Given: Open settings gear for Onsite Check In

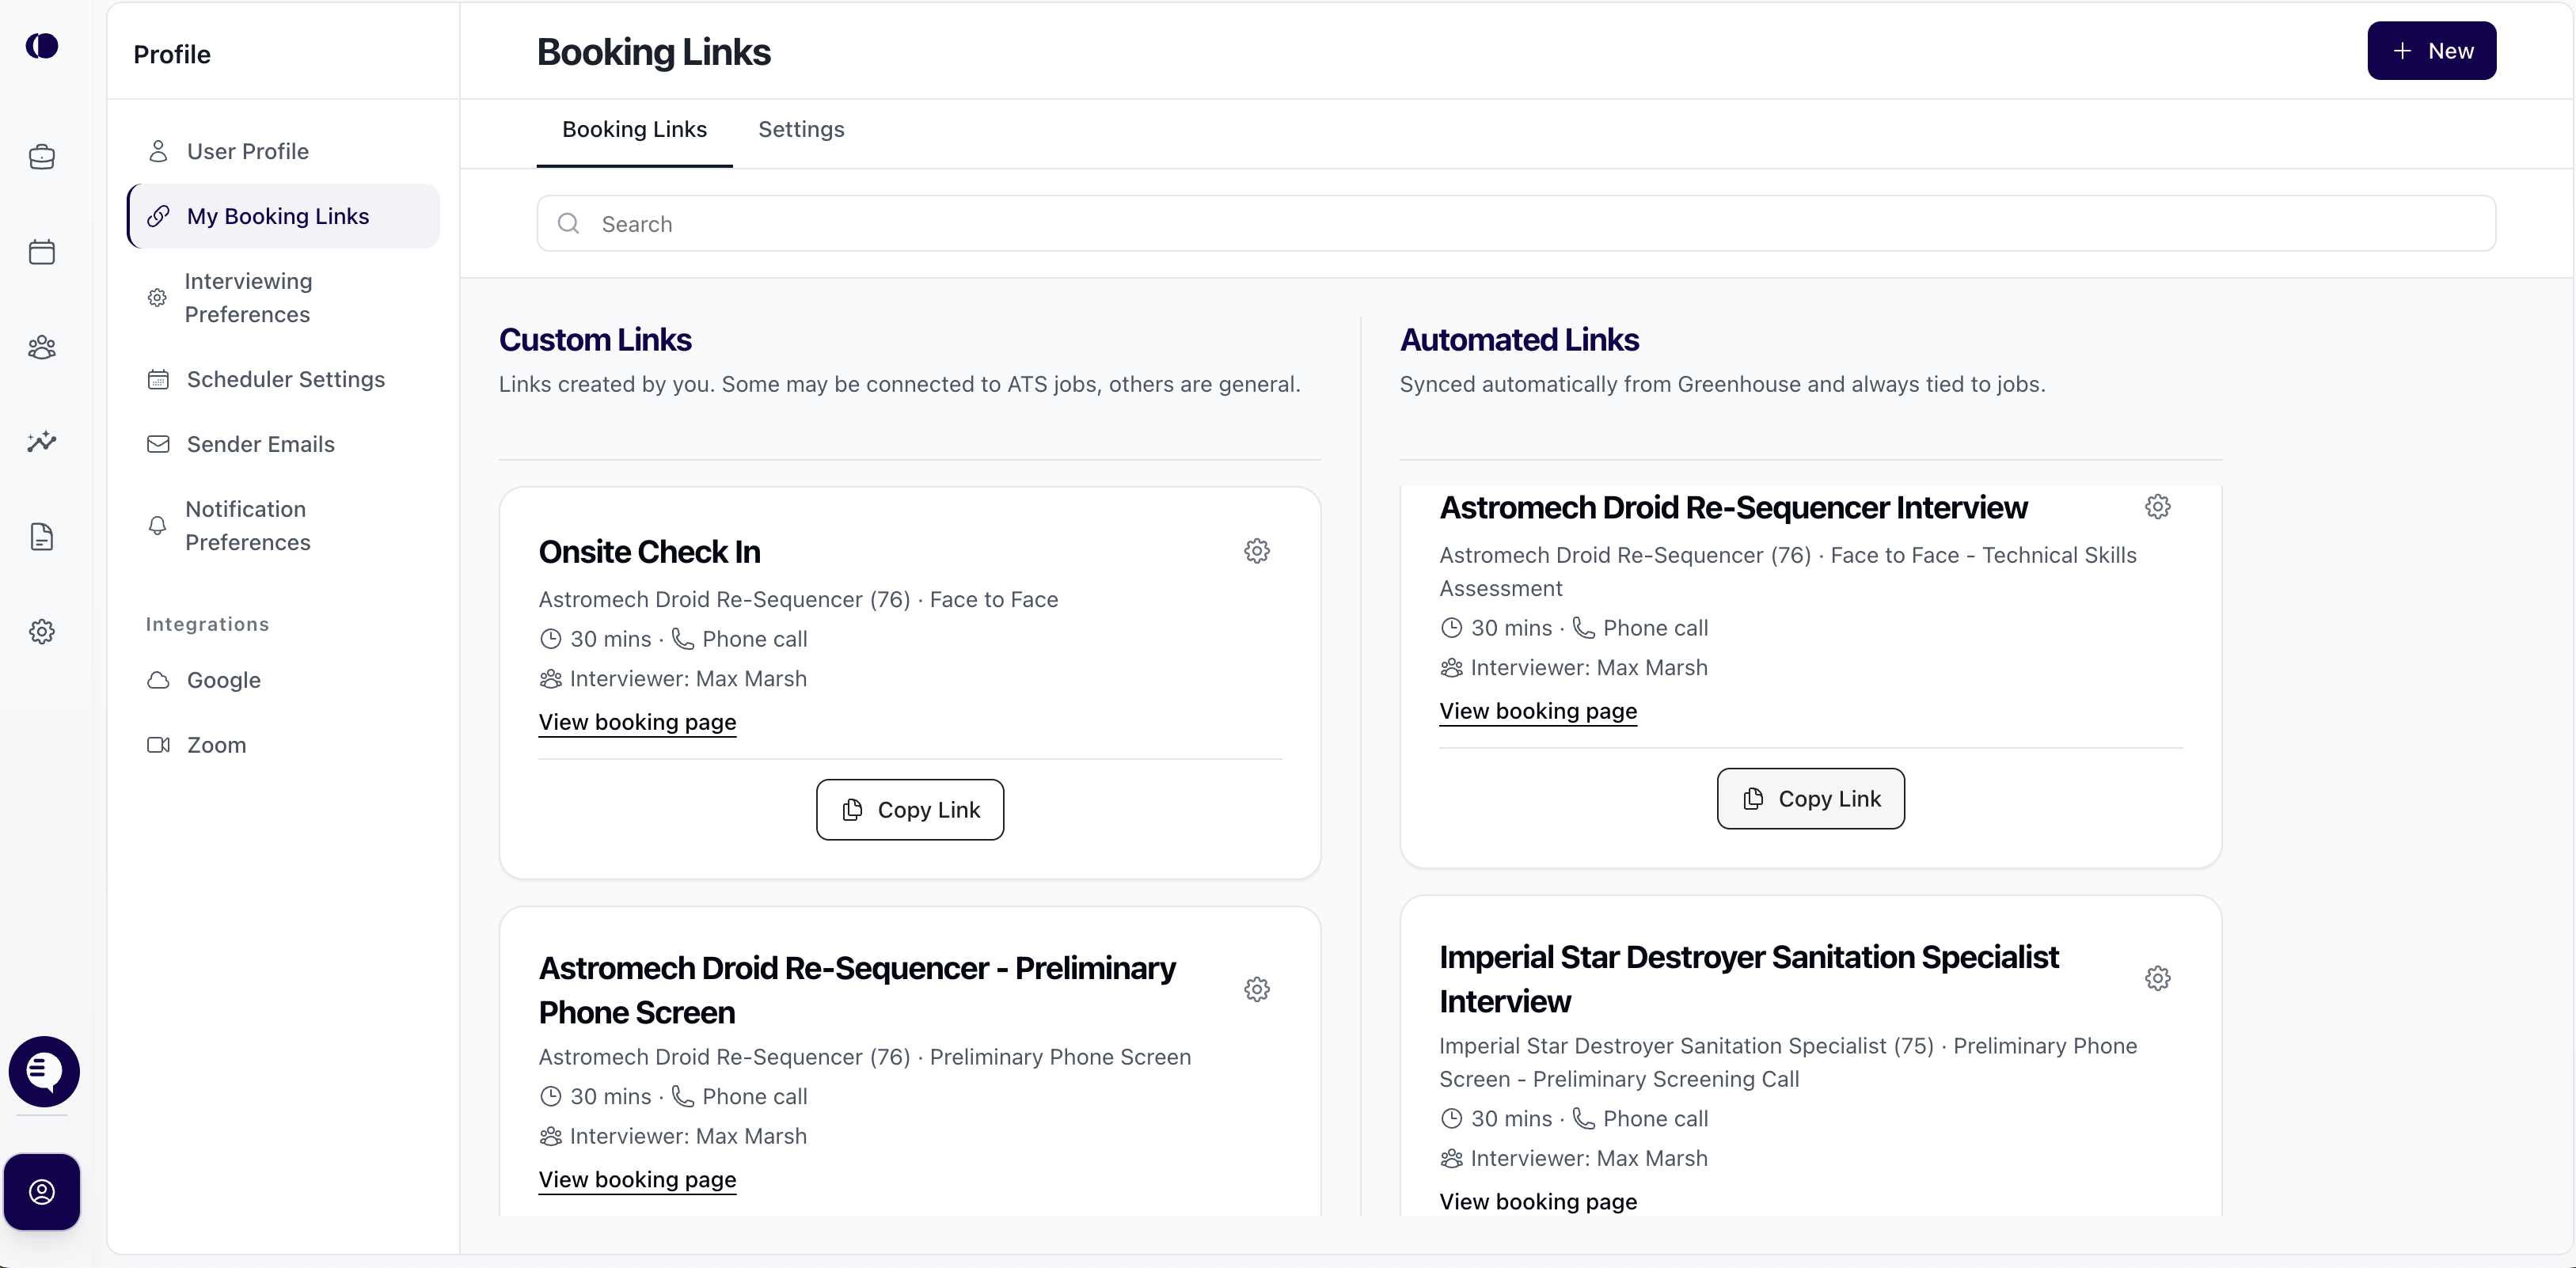Looking at the screenshot, I should 1257,551.
